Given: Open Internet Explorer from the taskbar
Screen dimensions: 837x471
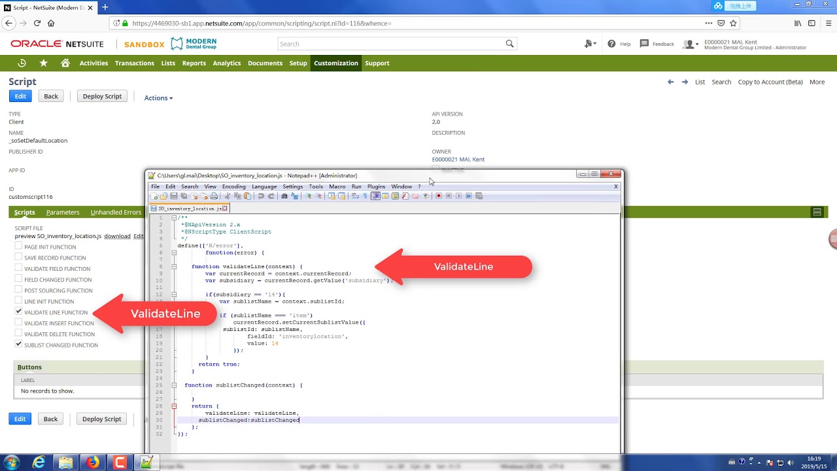Looking at the screenshot, I should (x=39, y=462).
